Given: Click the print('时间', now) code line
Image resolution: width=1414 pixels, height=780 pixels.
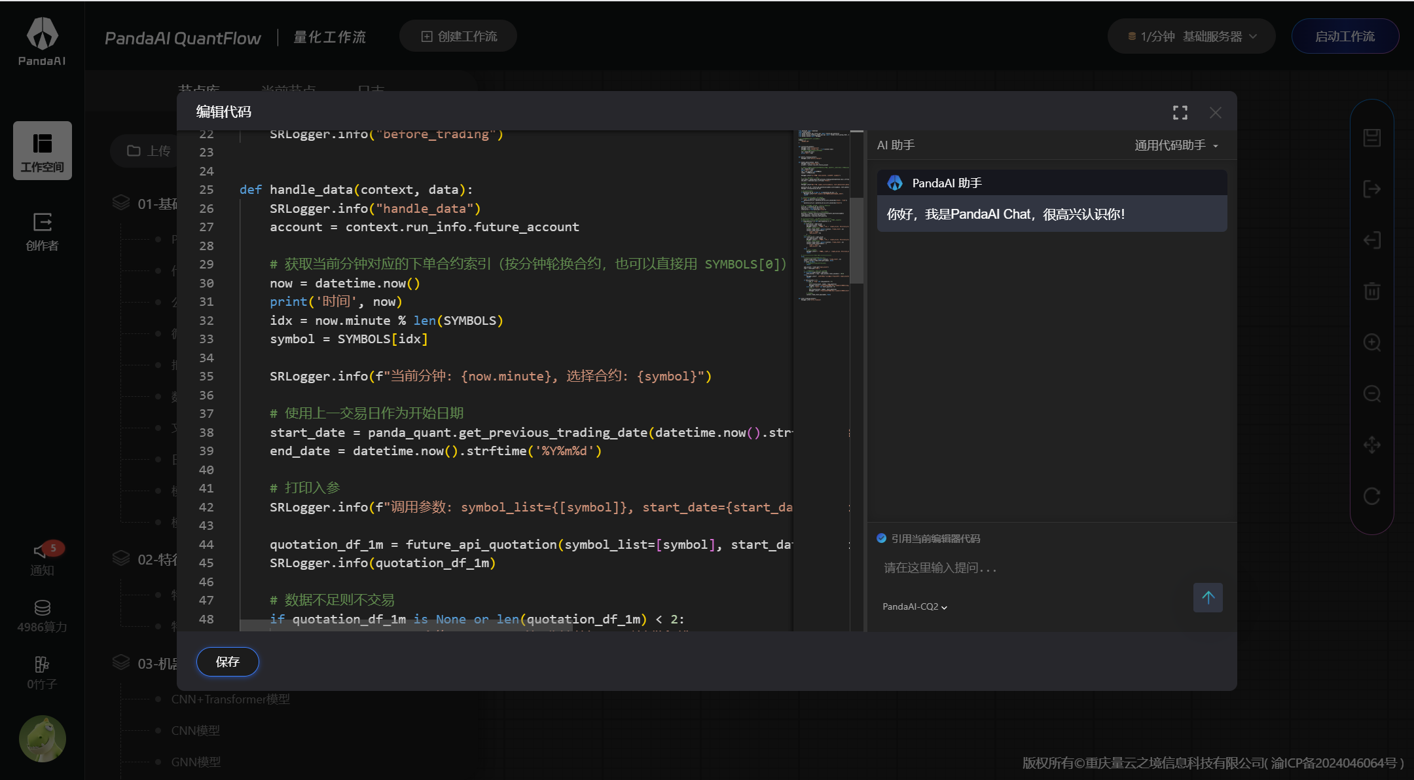Looking at the screenshot, I should coord(336,302).
